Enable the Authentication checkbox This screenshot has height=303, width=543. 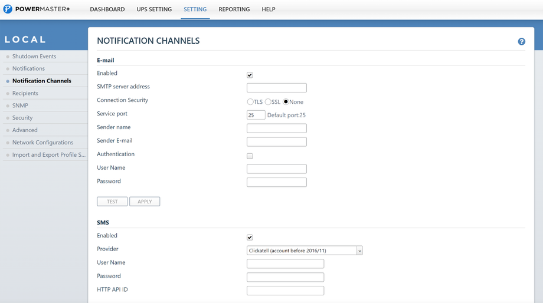[x=250, y=156]
